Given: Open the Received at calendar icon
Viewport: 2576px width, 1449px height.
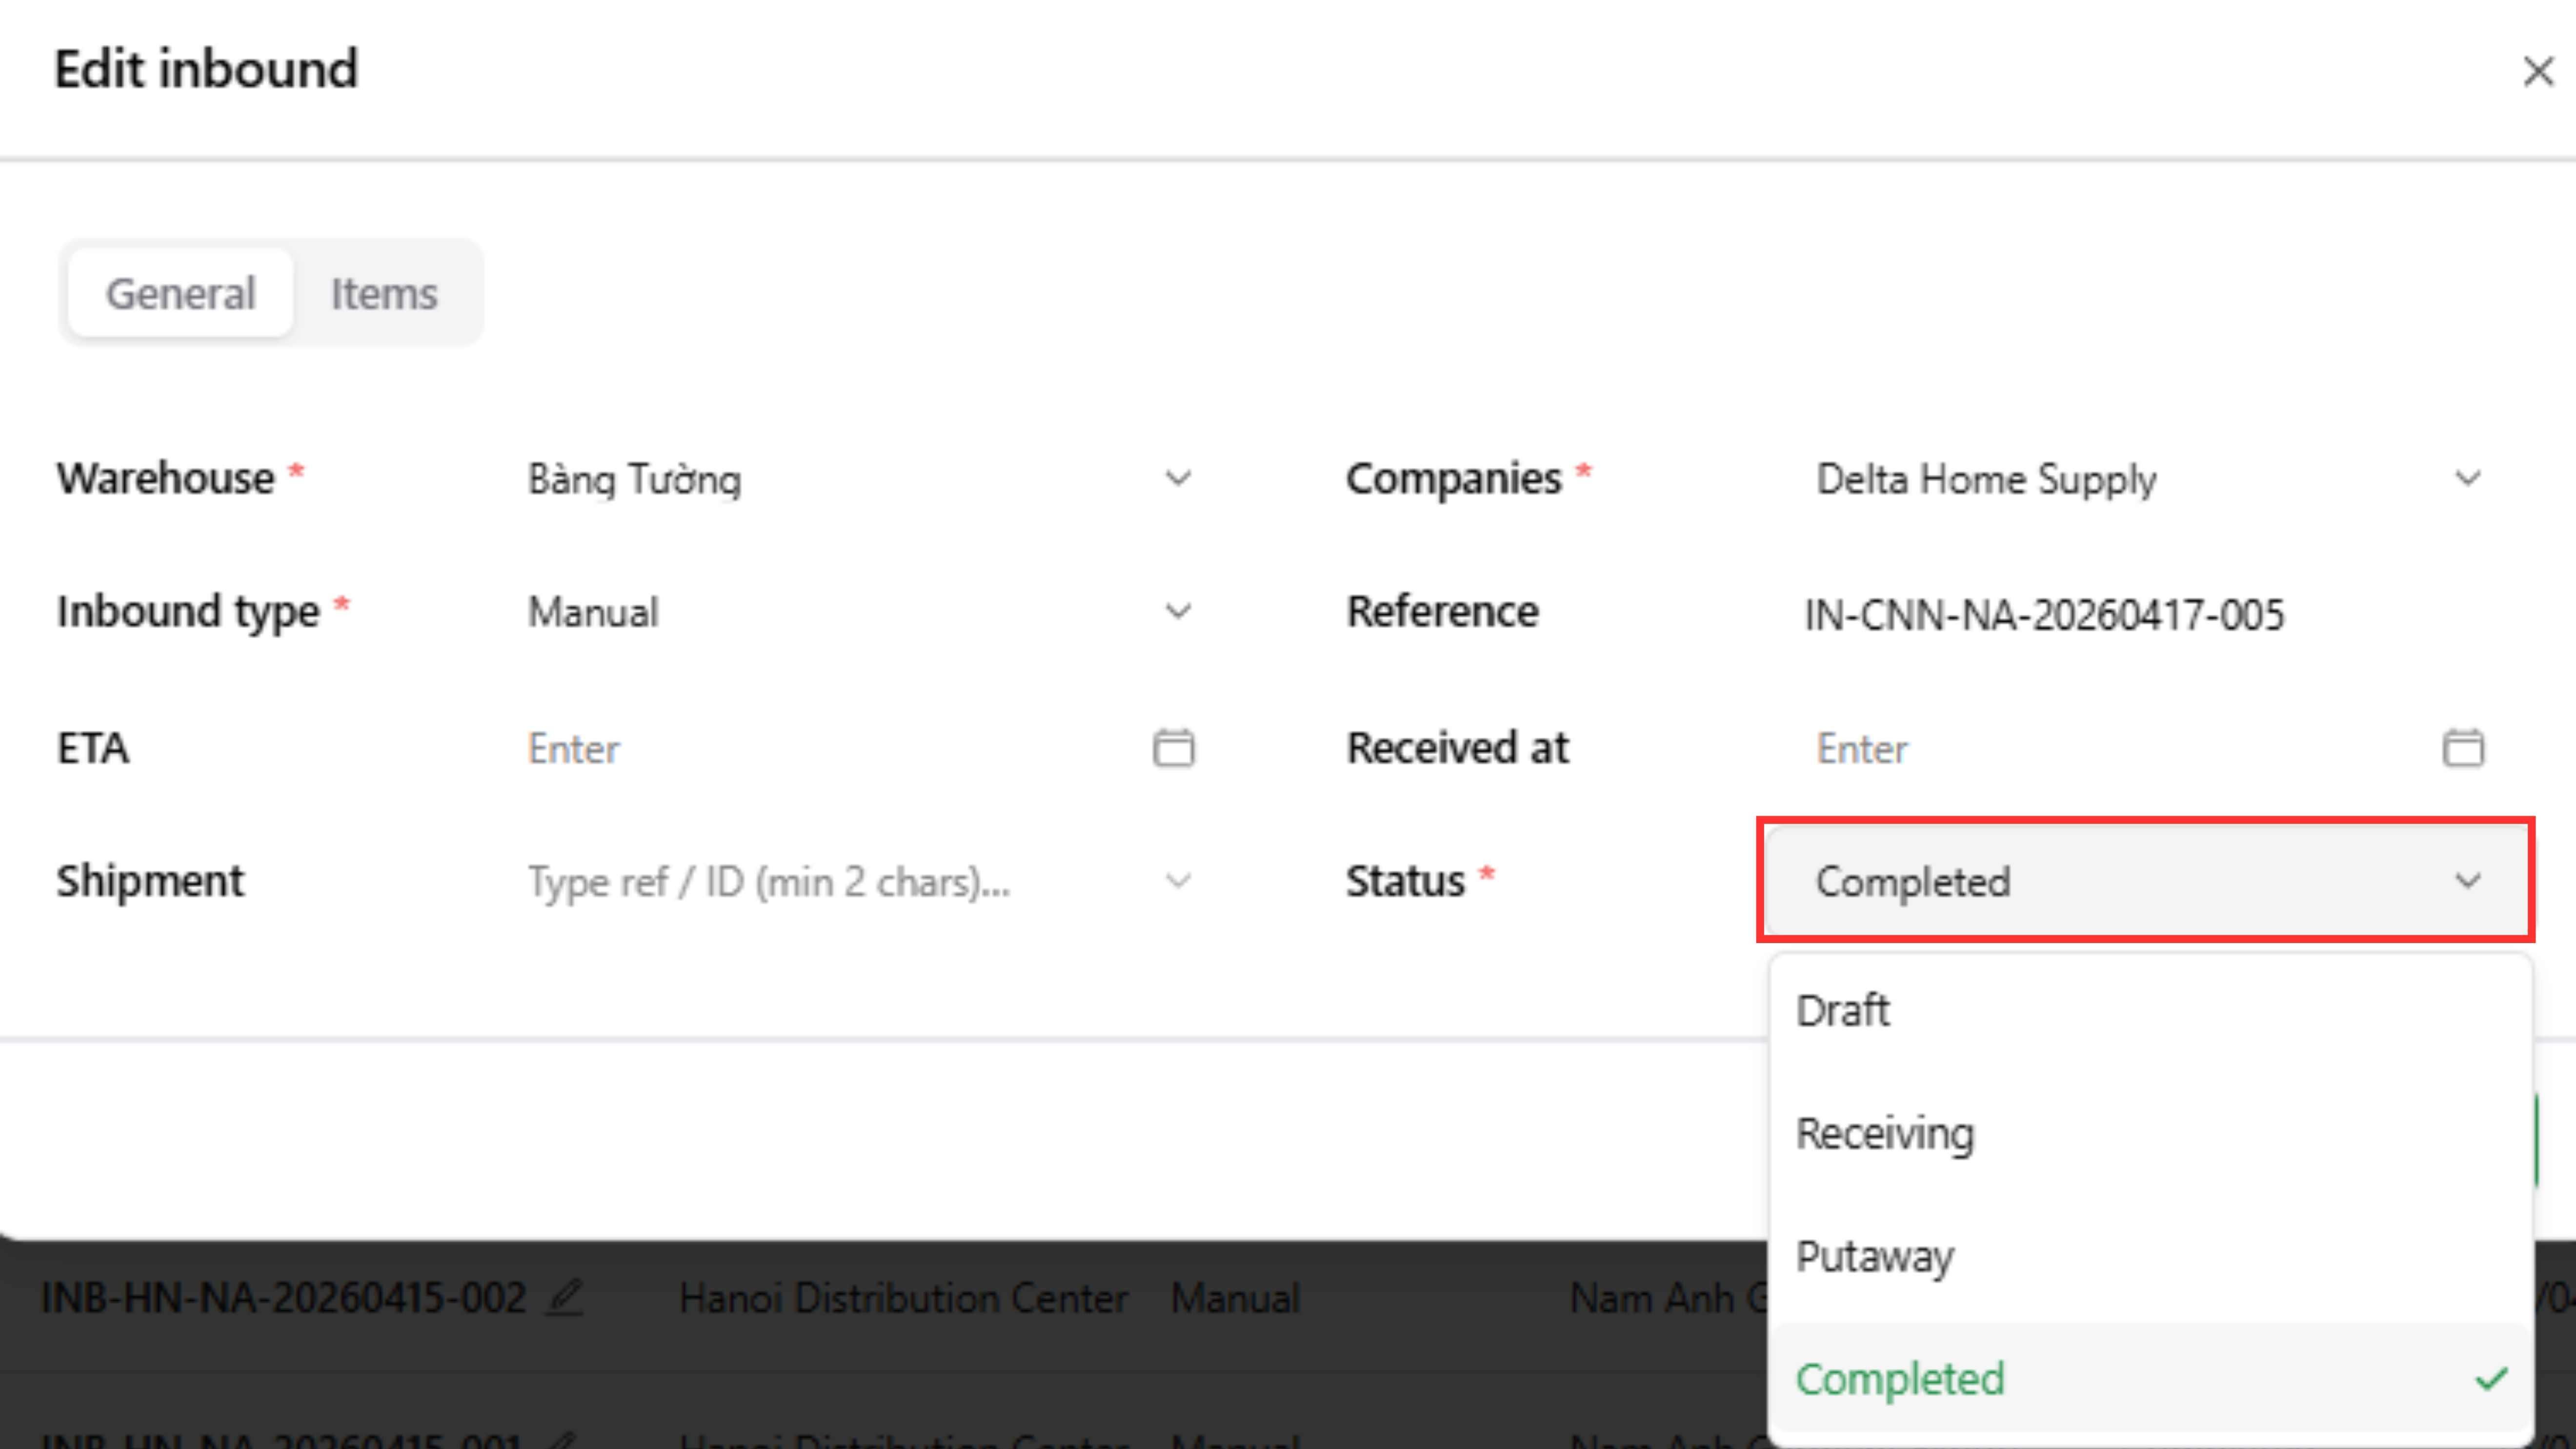Looking at the screenshot, I should click(x=2462, y=748).
